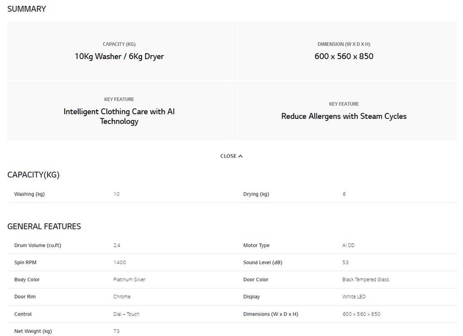The width and height of the screenshot is (463, 336).
Task: Click the Body Color value Platinum Silver
Action: click(129, 280)
